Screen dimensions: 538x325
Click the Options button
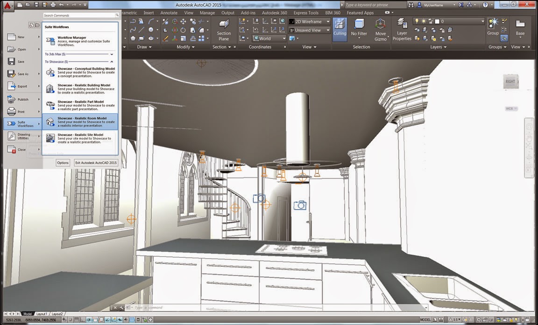63,162
